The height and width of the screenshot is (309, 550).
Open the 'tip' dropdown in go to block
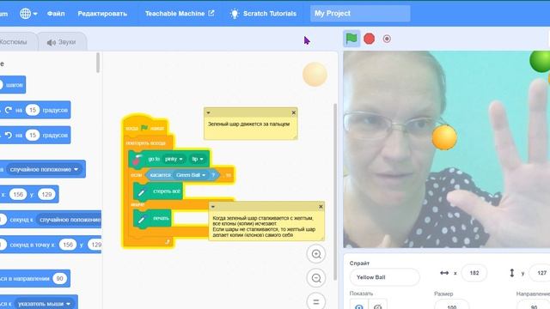(198, 159)
